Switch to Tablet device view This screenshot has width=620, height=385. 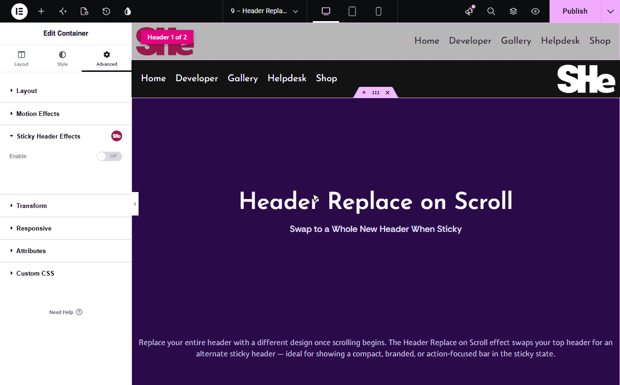coord(352,11)
